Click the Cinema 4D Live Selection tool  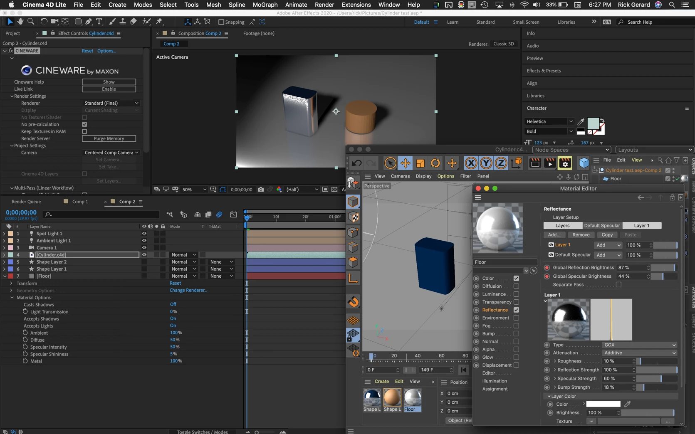390,163
